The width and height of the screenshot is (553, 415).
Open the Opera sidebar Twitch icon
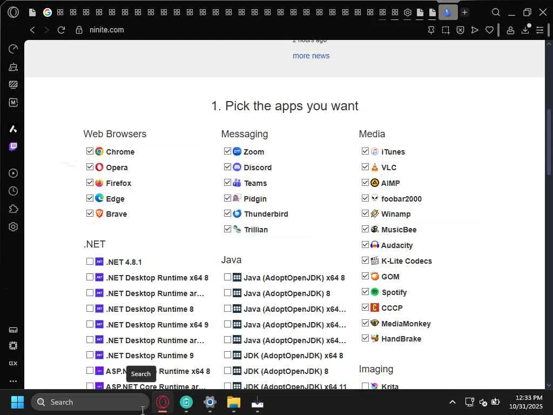tap(13, 146)
